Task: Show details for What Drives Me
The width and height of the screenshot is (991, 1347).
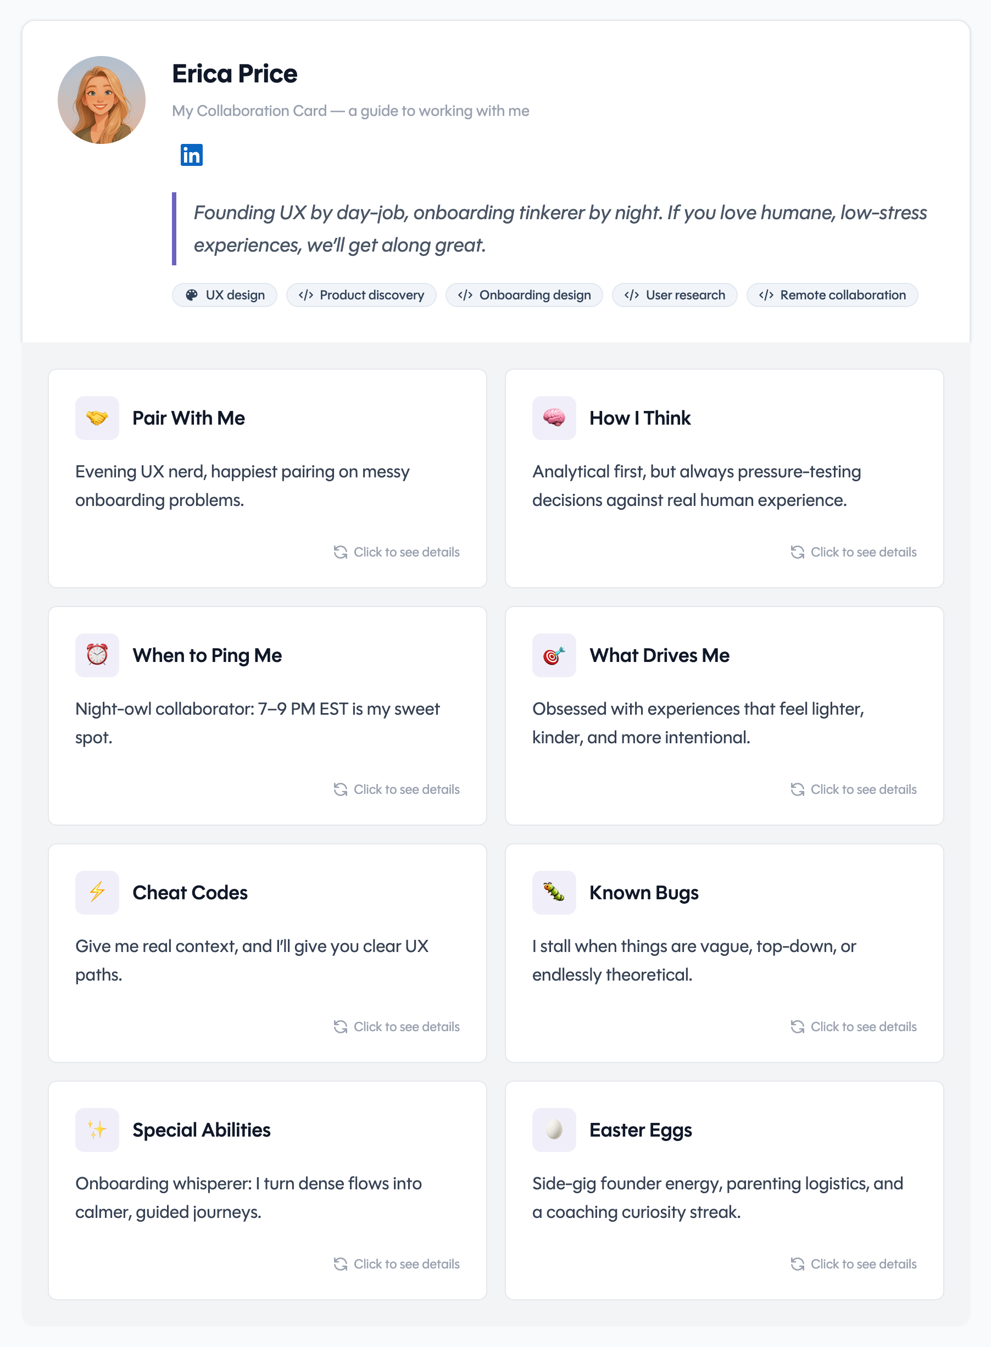Action: click(x=853, y=789)
